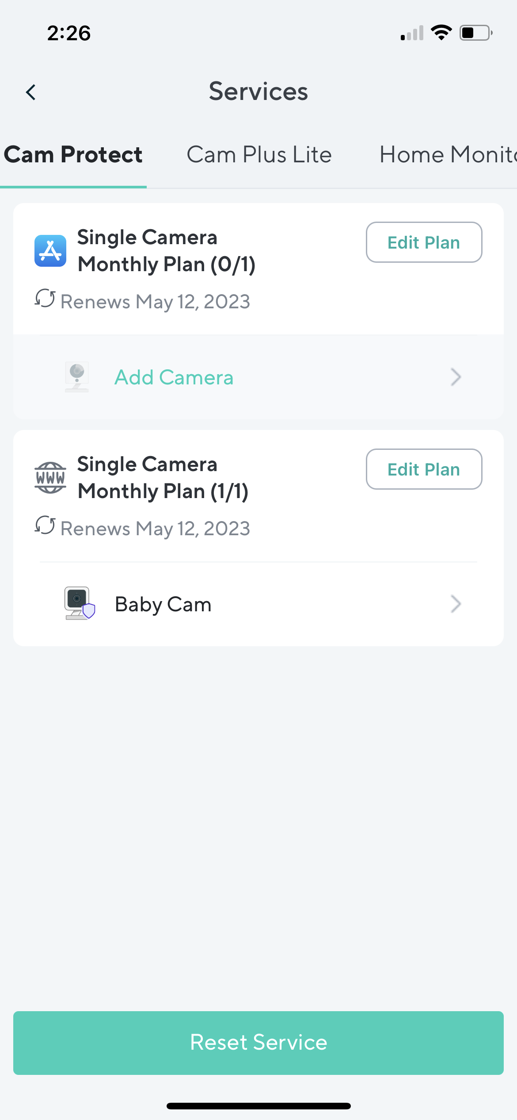
Task: Tap the first plan's renewal refresh icon
Action: pyautogui.click(x=45, y=299)
